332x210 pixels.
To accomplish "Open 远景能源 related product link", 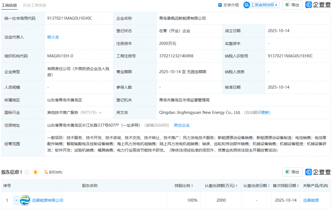I will click(311, 200).
